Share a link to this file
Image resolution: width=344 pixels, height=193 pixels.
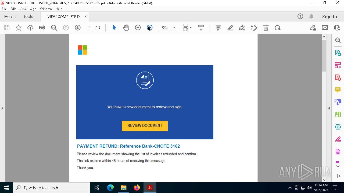click(x=313, y=28)
